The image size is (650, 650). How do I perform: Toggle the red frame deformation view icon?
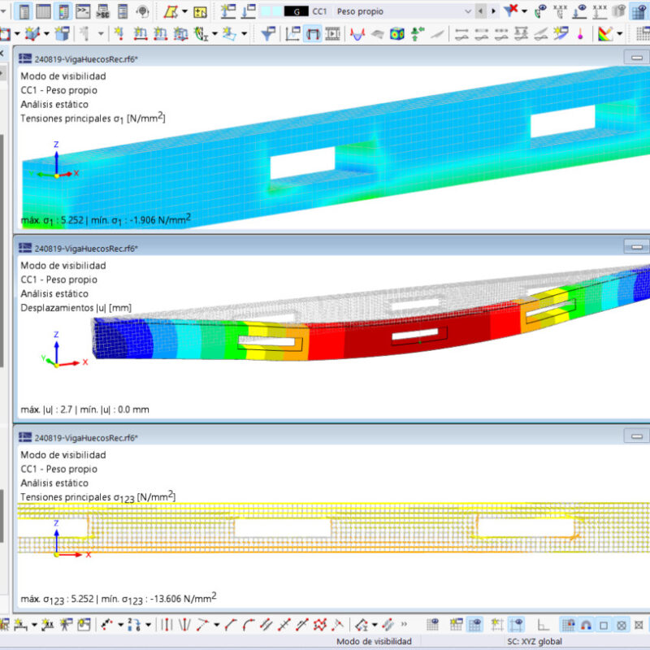click(x=313, y=33)
